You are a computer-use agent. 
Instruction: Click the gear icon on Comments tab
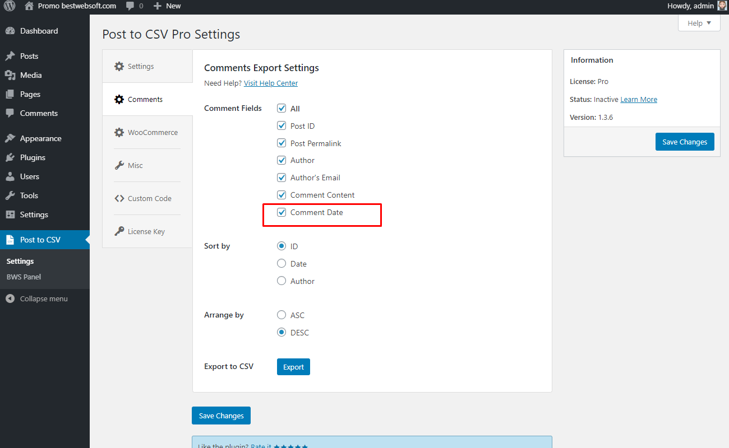[119, 99]
